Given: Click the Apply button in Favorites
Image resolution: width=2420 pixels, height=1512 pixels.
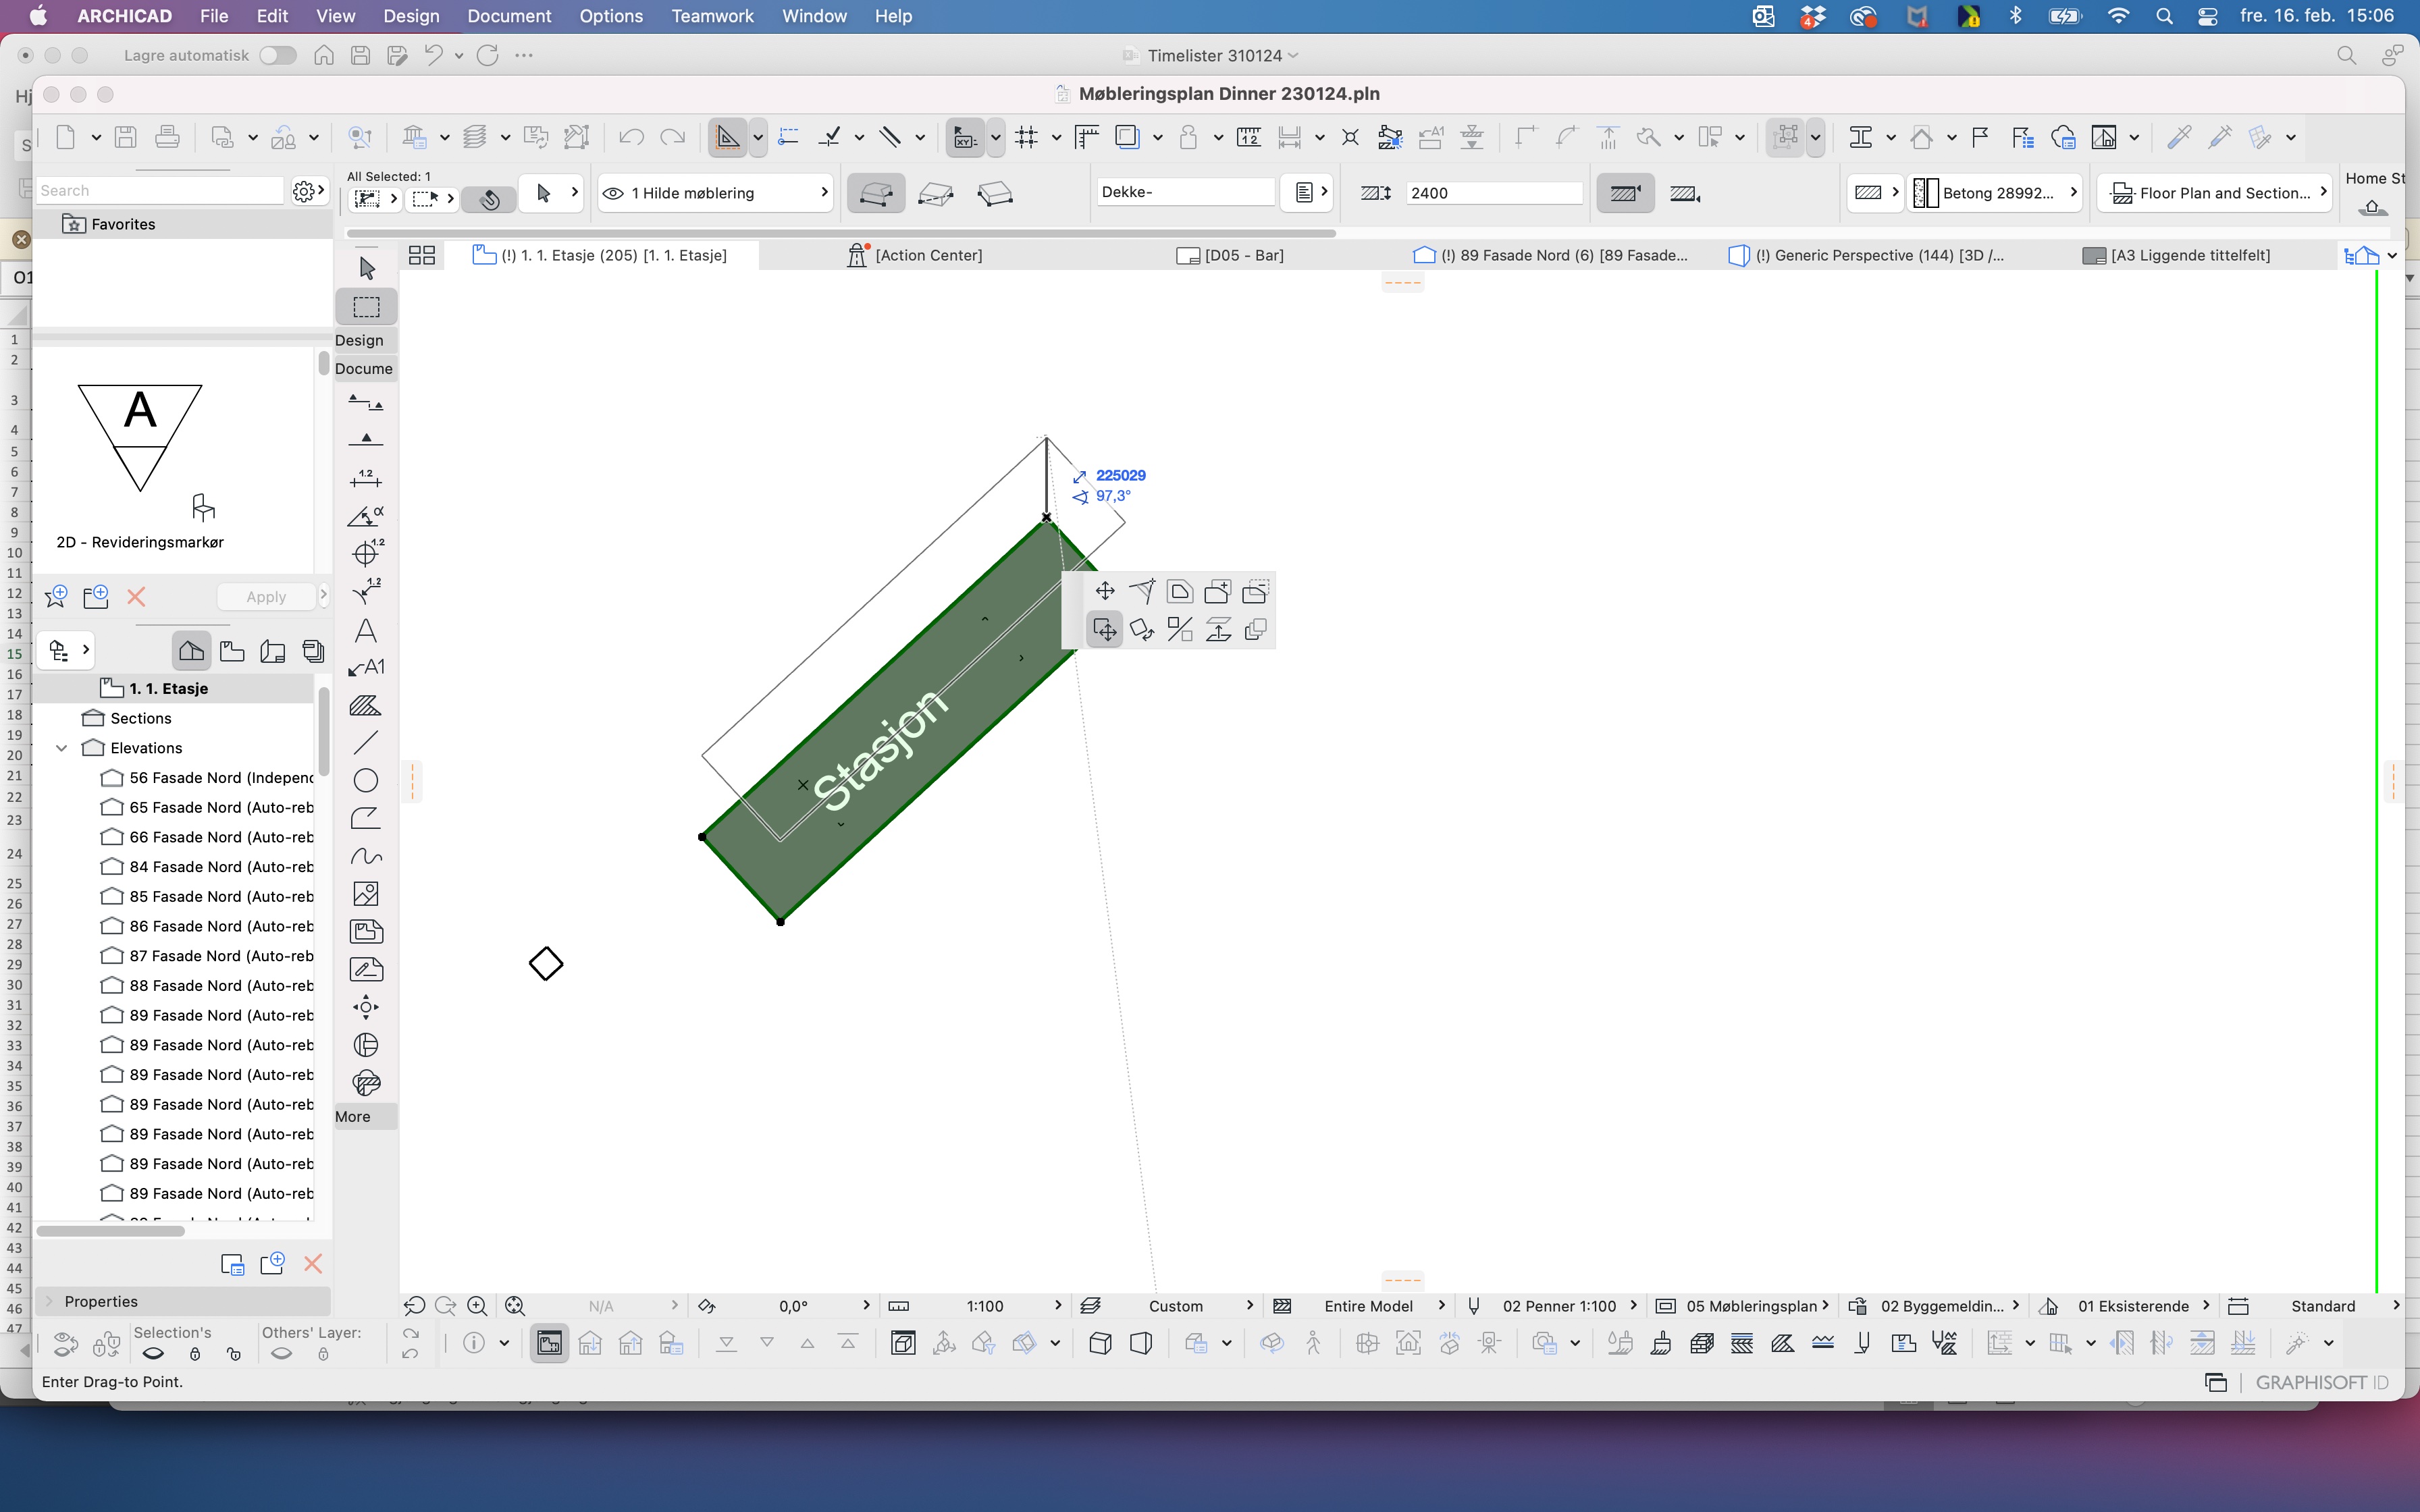Looking at the screenshot, I should (x=266, y=597).
